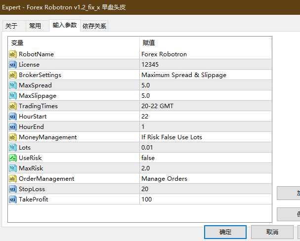The height and width of the screenshot is (241, 300).
Task: Select the Manage Orders value
Action: tap(165, 179)
